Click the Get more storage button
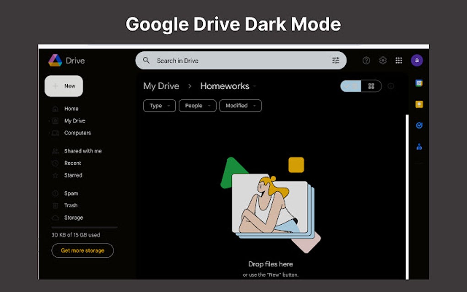The image size is (467, 292). pos(82,250)
